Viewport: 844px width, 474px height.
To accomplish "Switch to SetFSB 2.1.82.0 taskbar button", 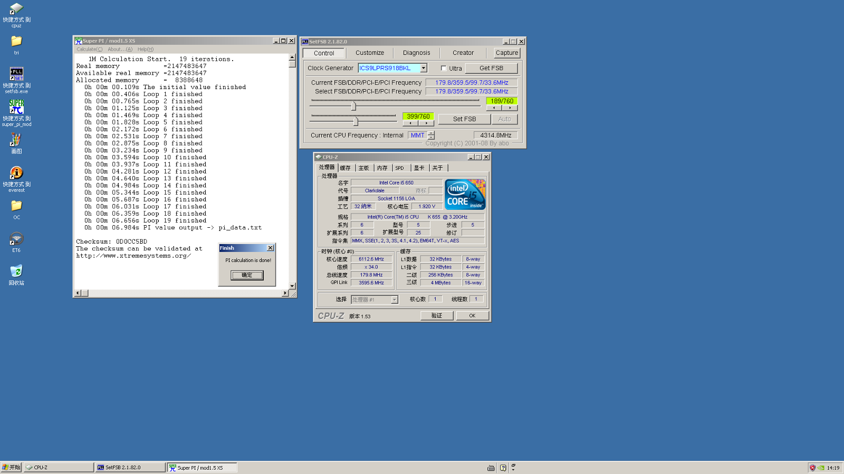I will click(x=130, y=468).
